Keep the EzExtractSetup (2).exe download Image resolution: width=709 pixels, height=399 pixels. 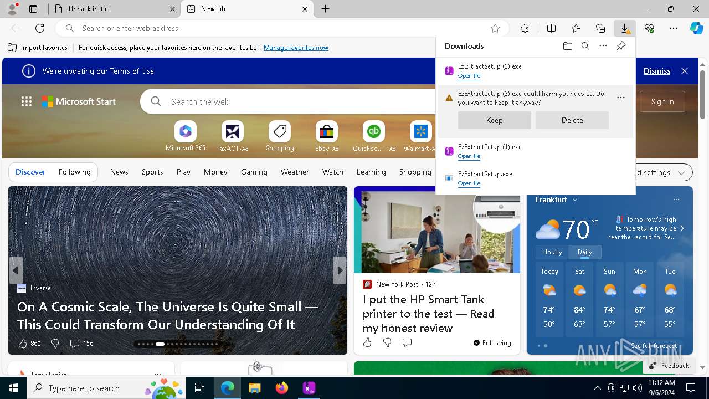click(495, 120)
